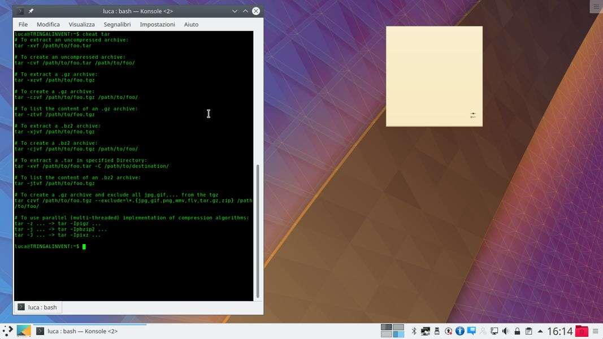
Task: Open the blue chat notification icon
Action: point(471,331)
